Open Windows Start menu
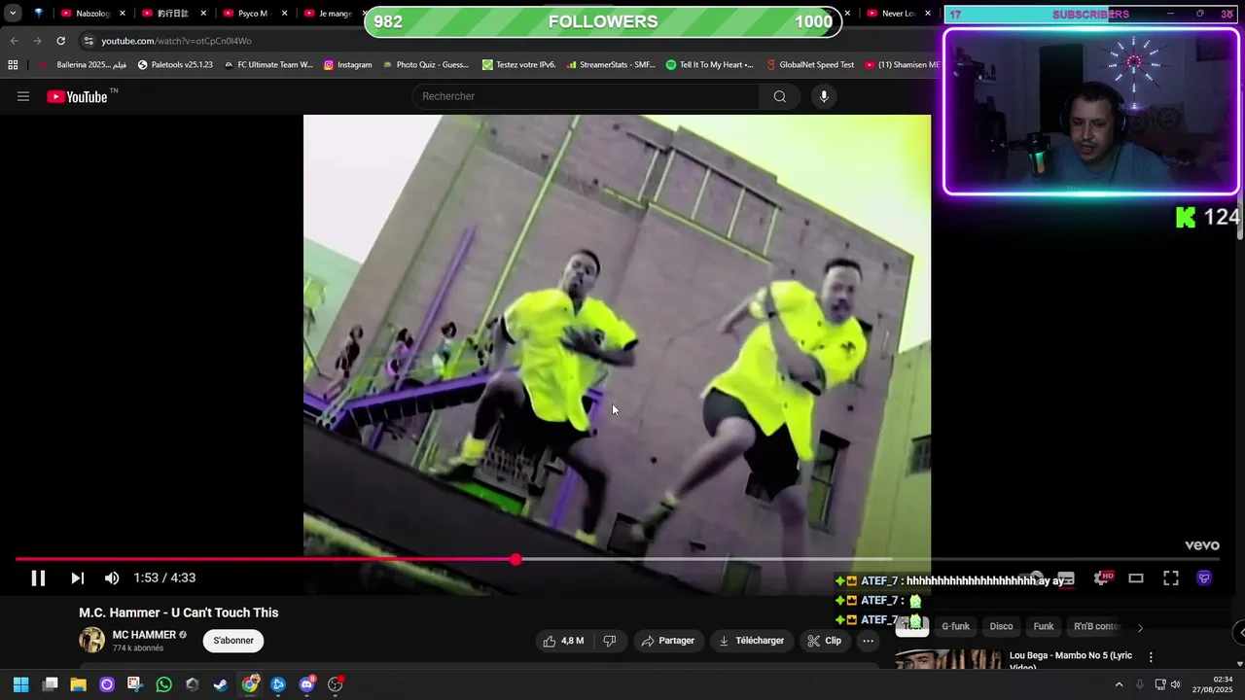This screenshot has width=1245, height=700. click(x=20, y=684)
